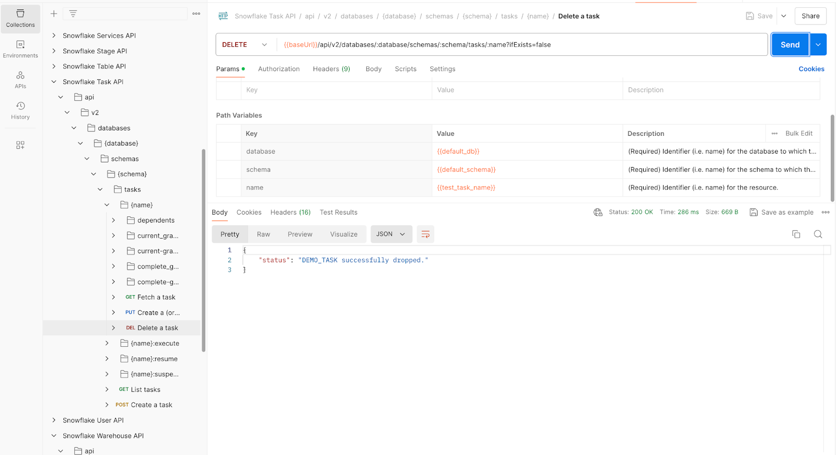Open the Environments sidebar panel
The width and height of the screenshot is (836, 455).
20,49
